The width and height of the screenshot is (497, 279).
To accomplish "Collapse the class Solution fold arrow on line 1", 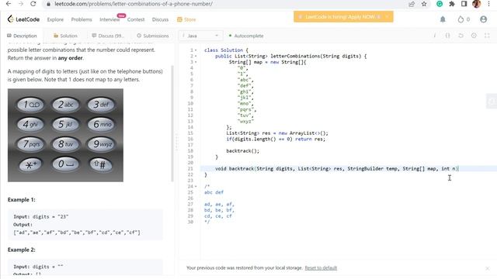I will (x=196, y=50).
